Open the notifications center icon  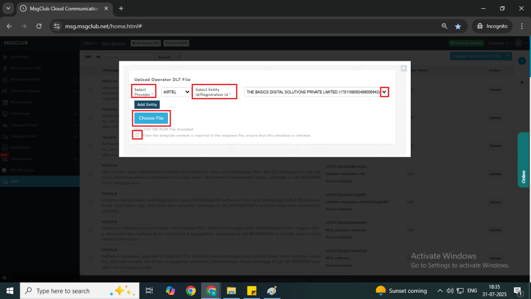click(x=518, y=291)
